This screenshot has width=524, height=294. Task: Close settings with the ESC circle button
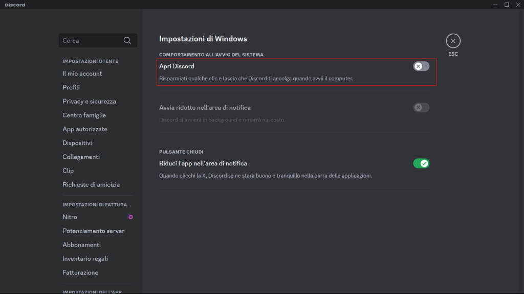click(453, 41)
